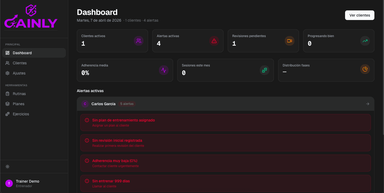
Task: Open Clientes using the people icon in sidebar
Action: point(7,63)
